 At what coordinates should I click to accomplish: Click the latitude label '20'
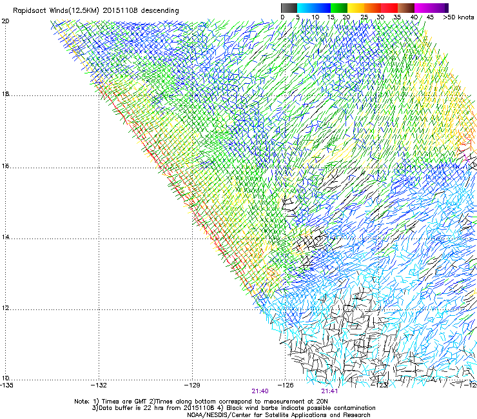5,21
